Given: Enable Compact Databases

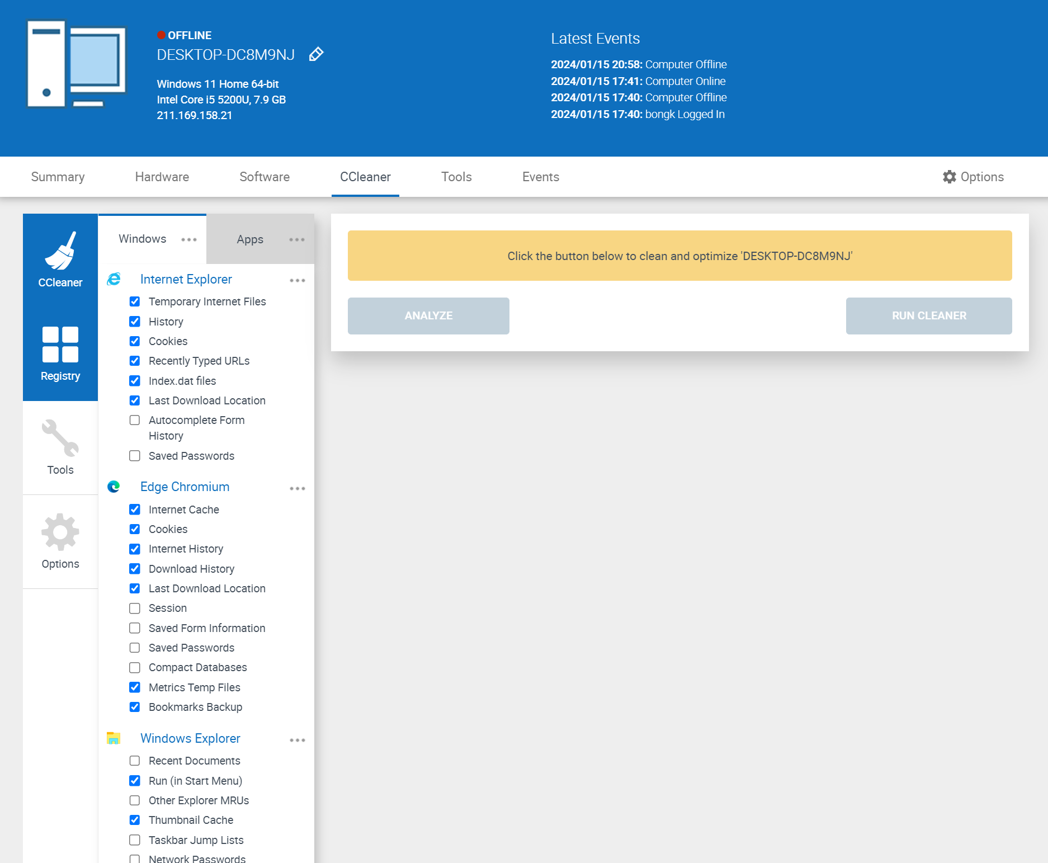Looking at the screenshot, I should click(135, 667).
